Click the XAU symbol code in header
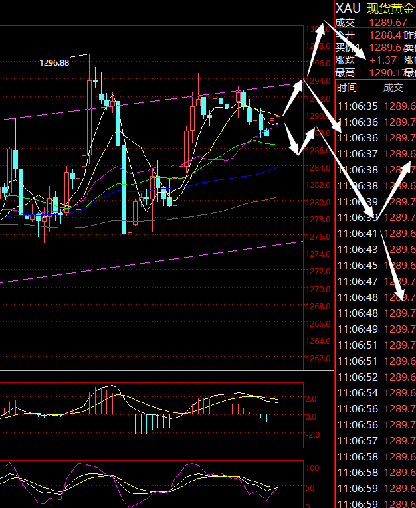 point(349,8)
